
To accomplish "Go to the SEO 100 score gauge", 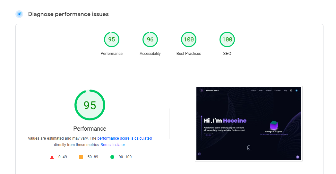I will (227, 40).
